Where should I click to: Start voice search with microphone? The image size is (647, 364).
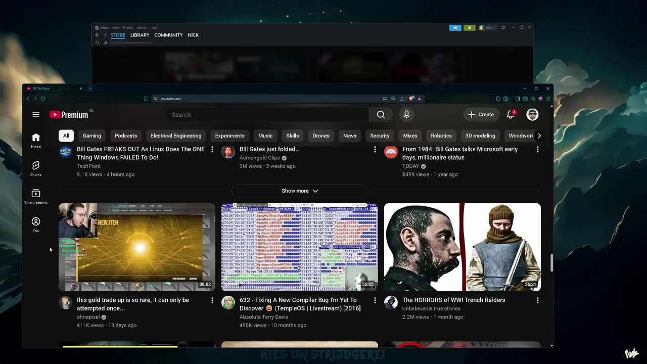click(406, 115)
